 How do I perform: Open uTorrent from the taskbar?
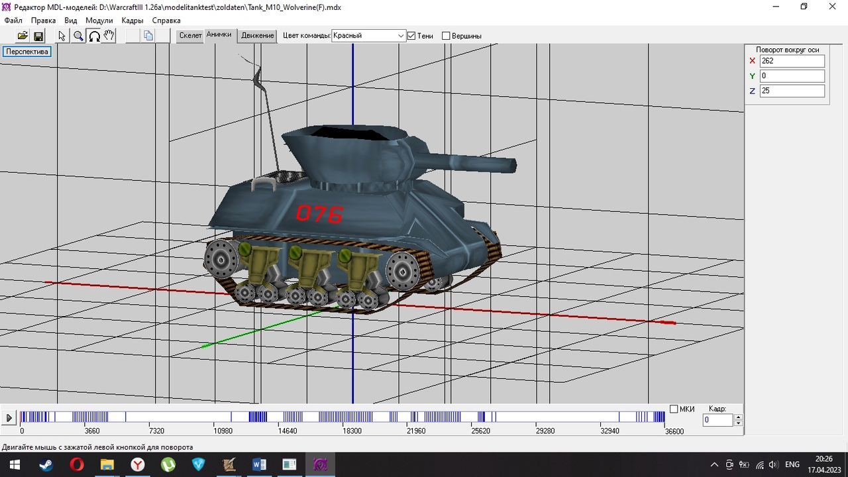coord(168,464)
